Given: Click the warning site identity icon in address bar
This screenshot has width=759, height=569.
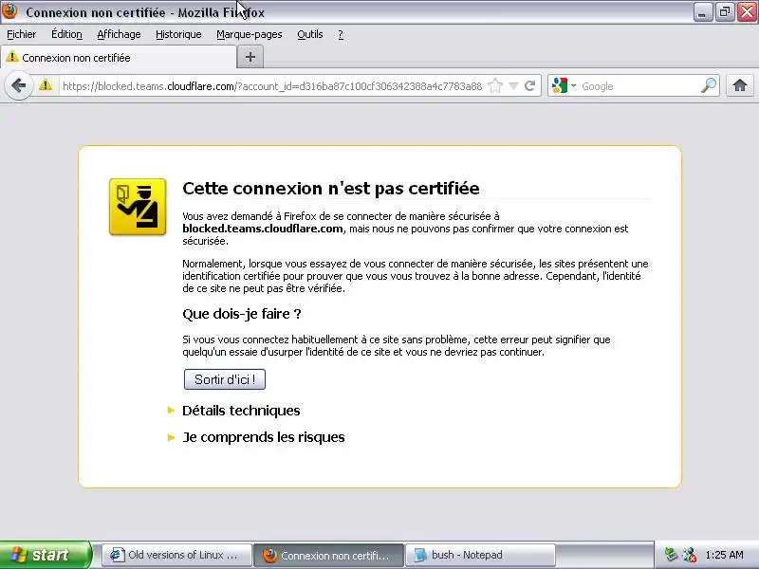Looking at the screenshot, I should (x=46, y=85).
